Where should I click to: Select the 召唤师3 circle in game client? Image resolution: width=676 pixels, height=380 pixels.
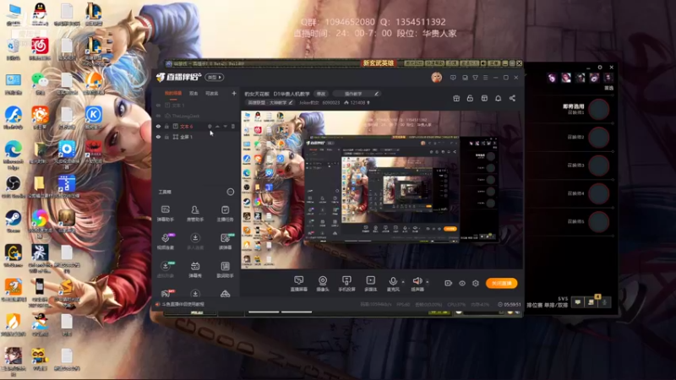(x=599, y=166)
